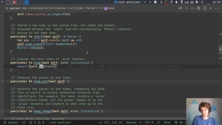The width and height of the screenshot is (222, 125).
Task: Open the Wi-Fi network tray icon
Action: 202,2
